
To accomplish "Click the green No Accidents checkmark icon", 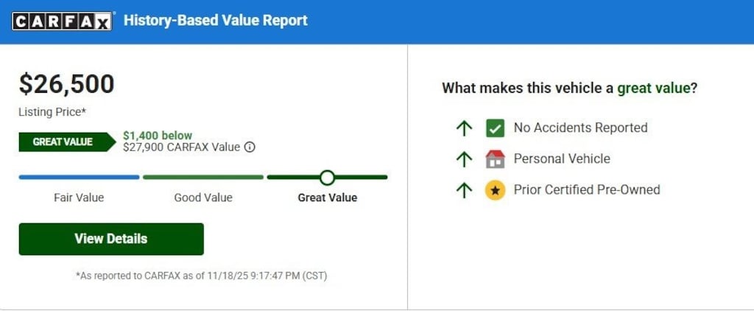I will coord(495,128).
